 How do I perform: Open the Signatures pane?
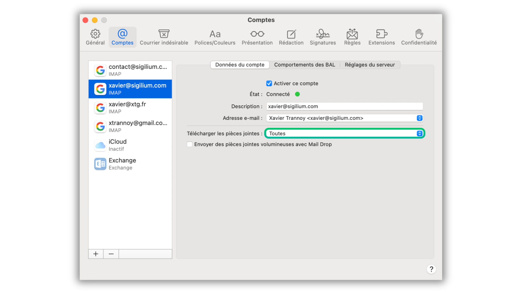(323, 37)
